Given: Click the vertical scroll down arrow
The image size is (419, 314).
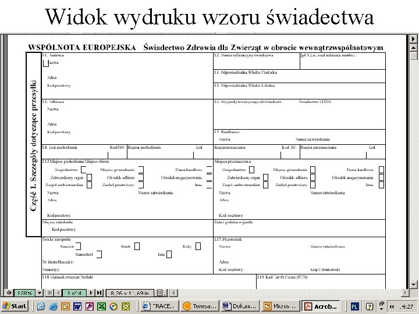Looking at the screenshot, I should coord(413,284).
